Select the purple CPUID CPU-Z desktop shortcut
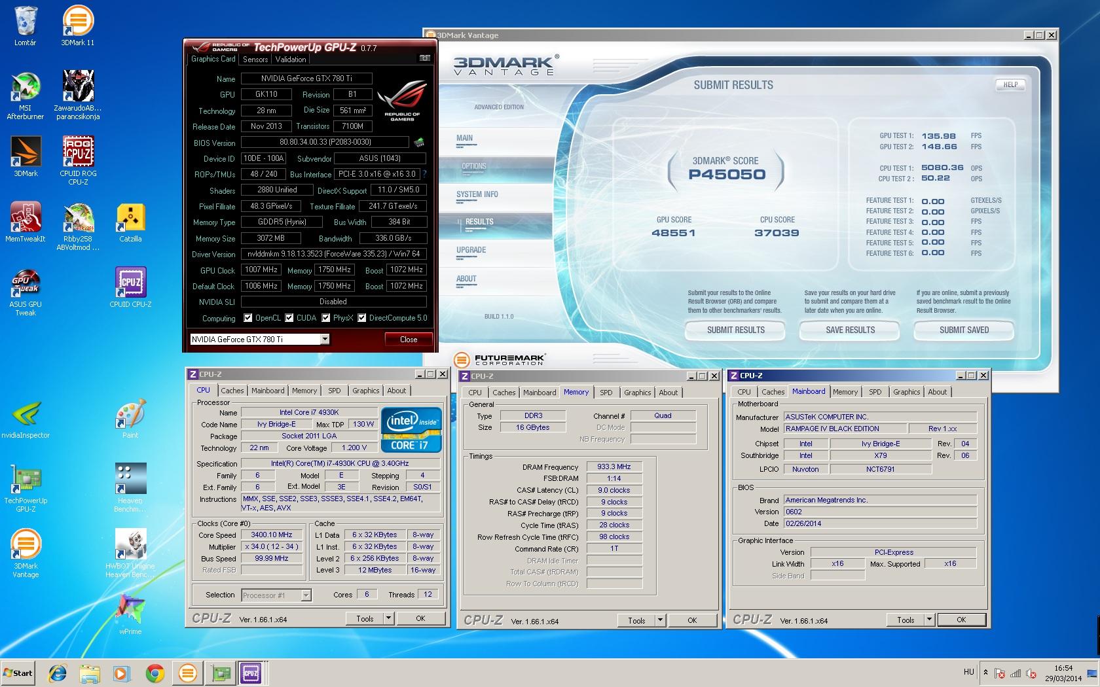 click(130, 288)
